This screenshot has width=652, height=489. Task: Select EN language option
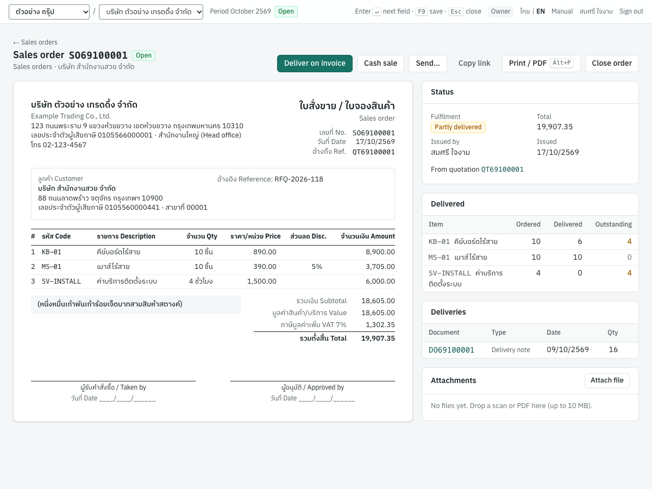pos(541,11)
